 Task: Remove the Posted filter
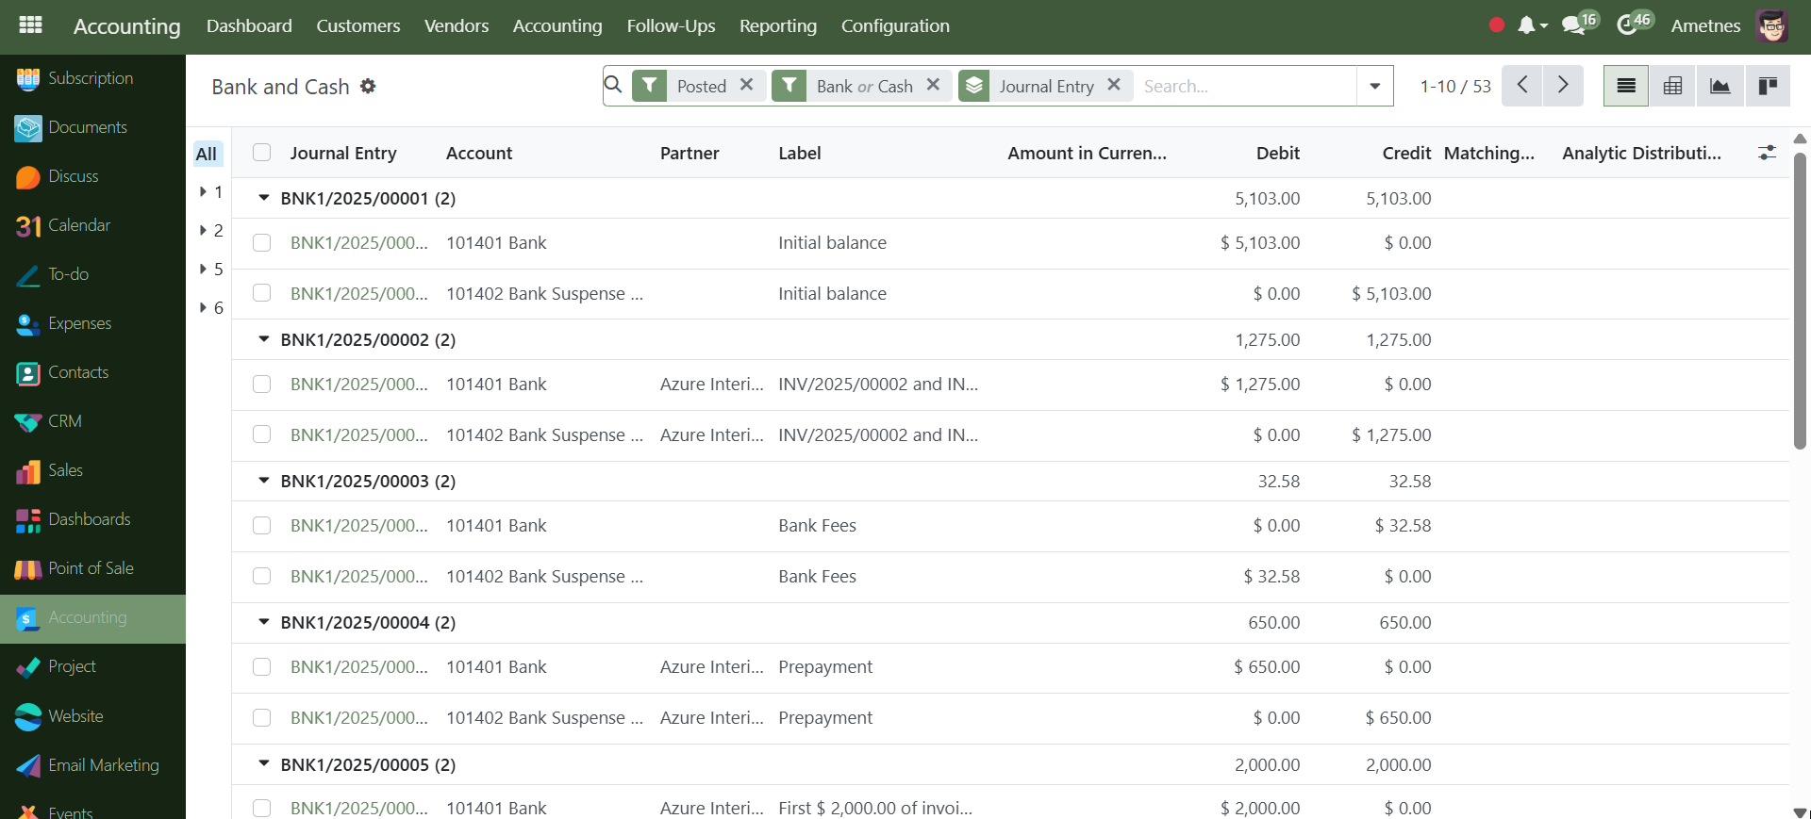pyautogui.click(x=746, y=85)
